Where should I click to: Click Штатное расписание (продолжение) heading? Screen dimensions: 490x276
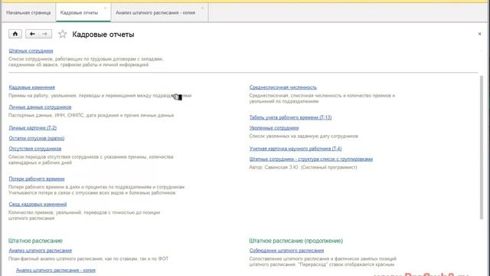pyautogui.click(x=296, y=241)
